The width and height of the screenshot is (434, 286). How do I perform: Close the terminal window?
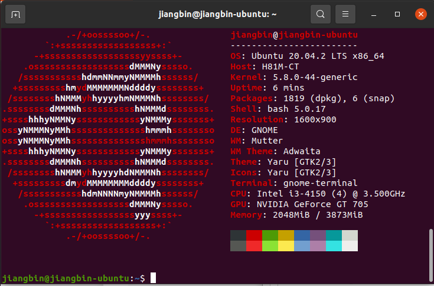coord(420,14)
